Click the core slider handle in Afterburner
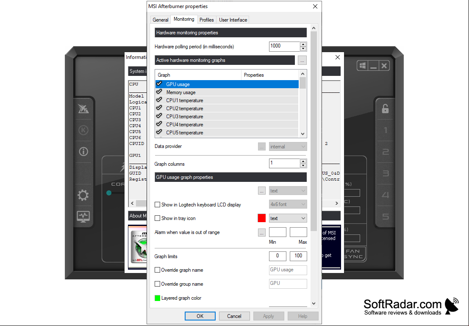 tap(109, 193)
